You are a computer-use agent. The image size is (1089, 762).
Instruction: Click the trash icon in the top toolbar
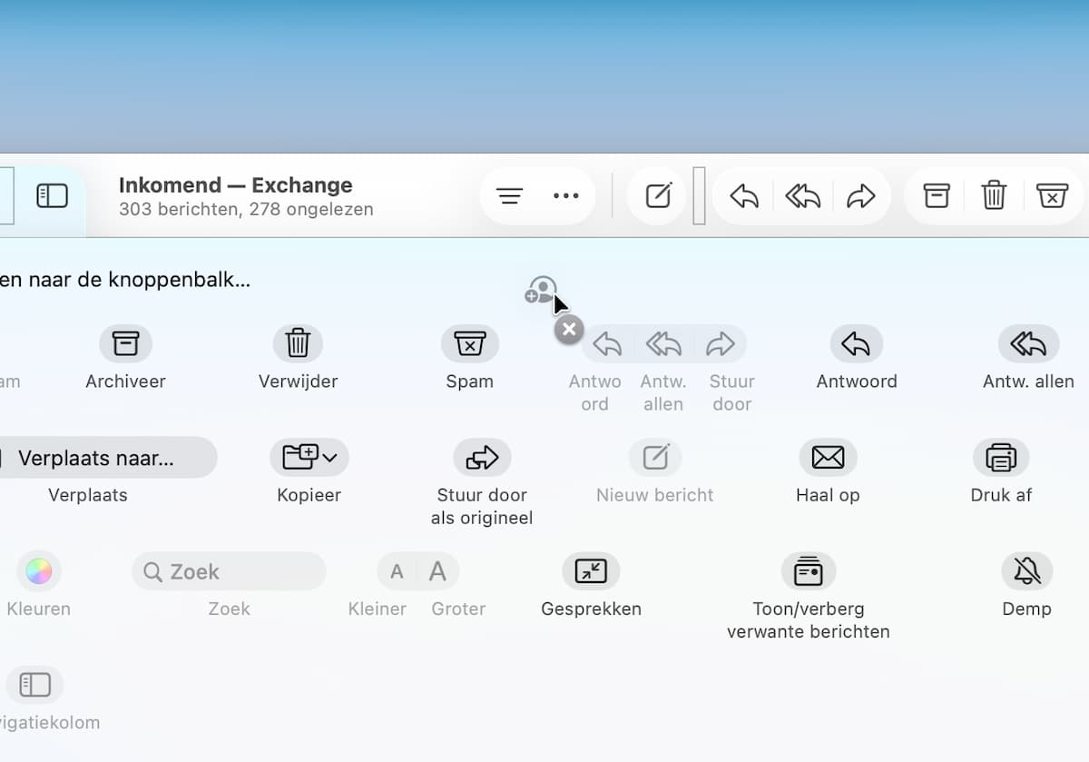coord(994,196)
